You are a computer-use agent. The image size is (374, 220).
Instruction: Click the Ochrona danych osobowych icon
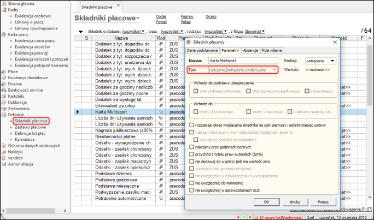(x=4, y=145)
